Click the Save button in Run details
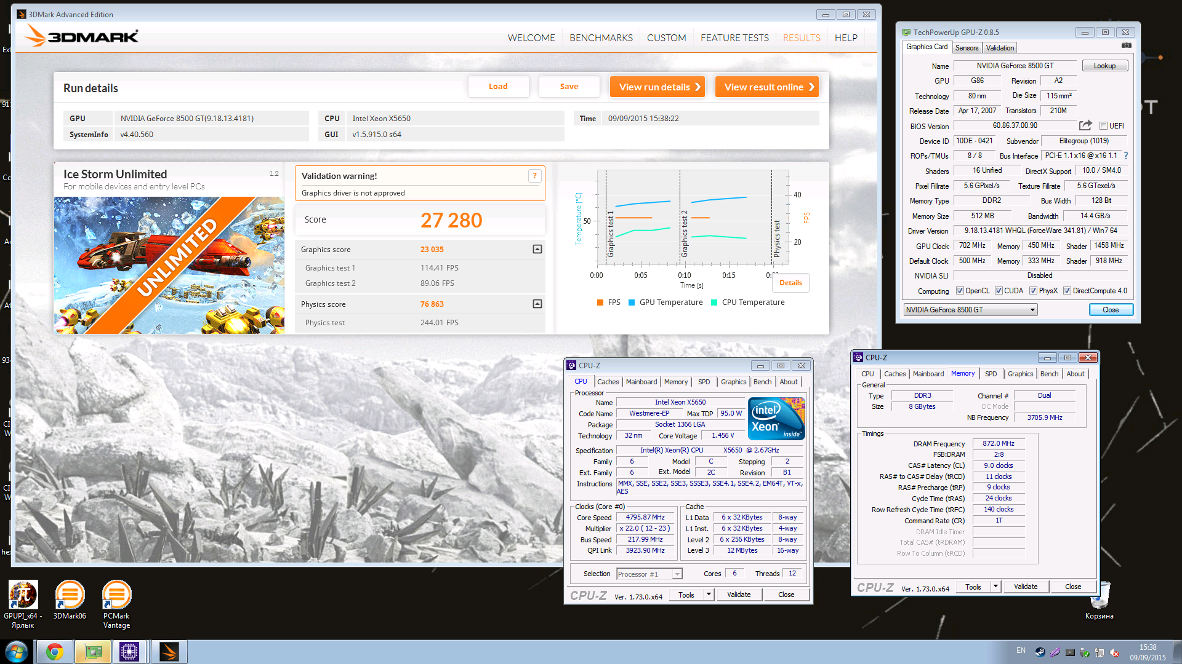The width and height of the screenshot is (1182, 664). coord(569,87)
